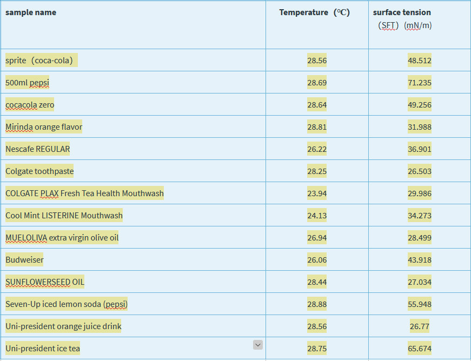Select the 28.69 temperature value for pepsi
Image resolution: width=471 pixels, height=361 pixels.
pyautogui.click(x=316, y=82)
